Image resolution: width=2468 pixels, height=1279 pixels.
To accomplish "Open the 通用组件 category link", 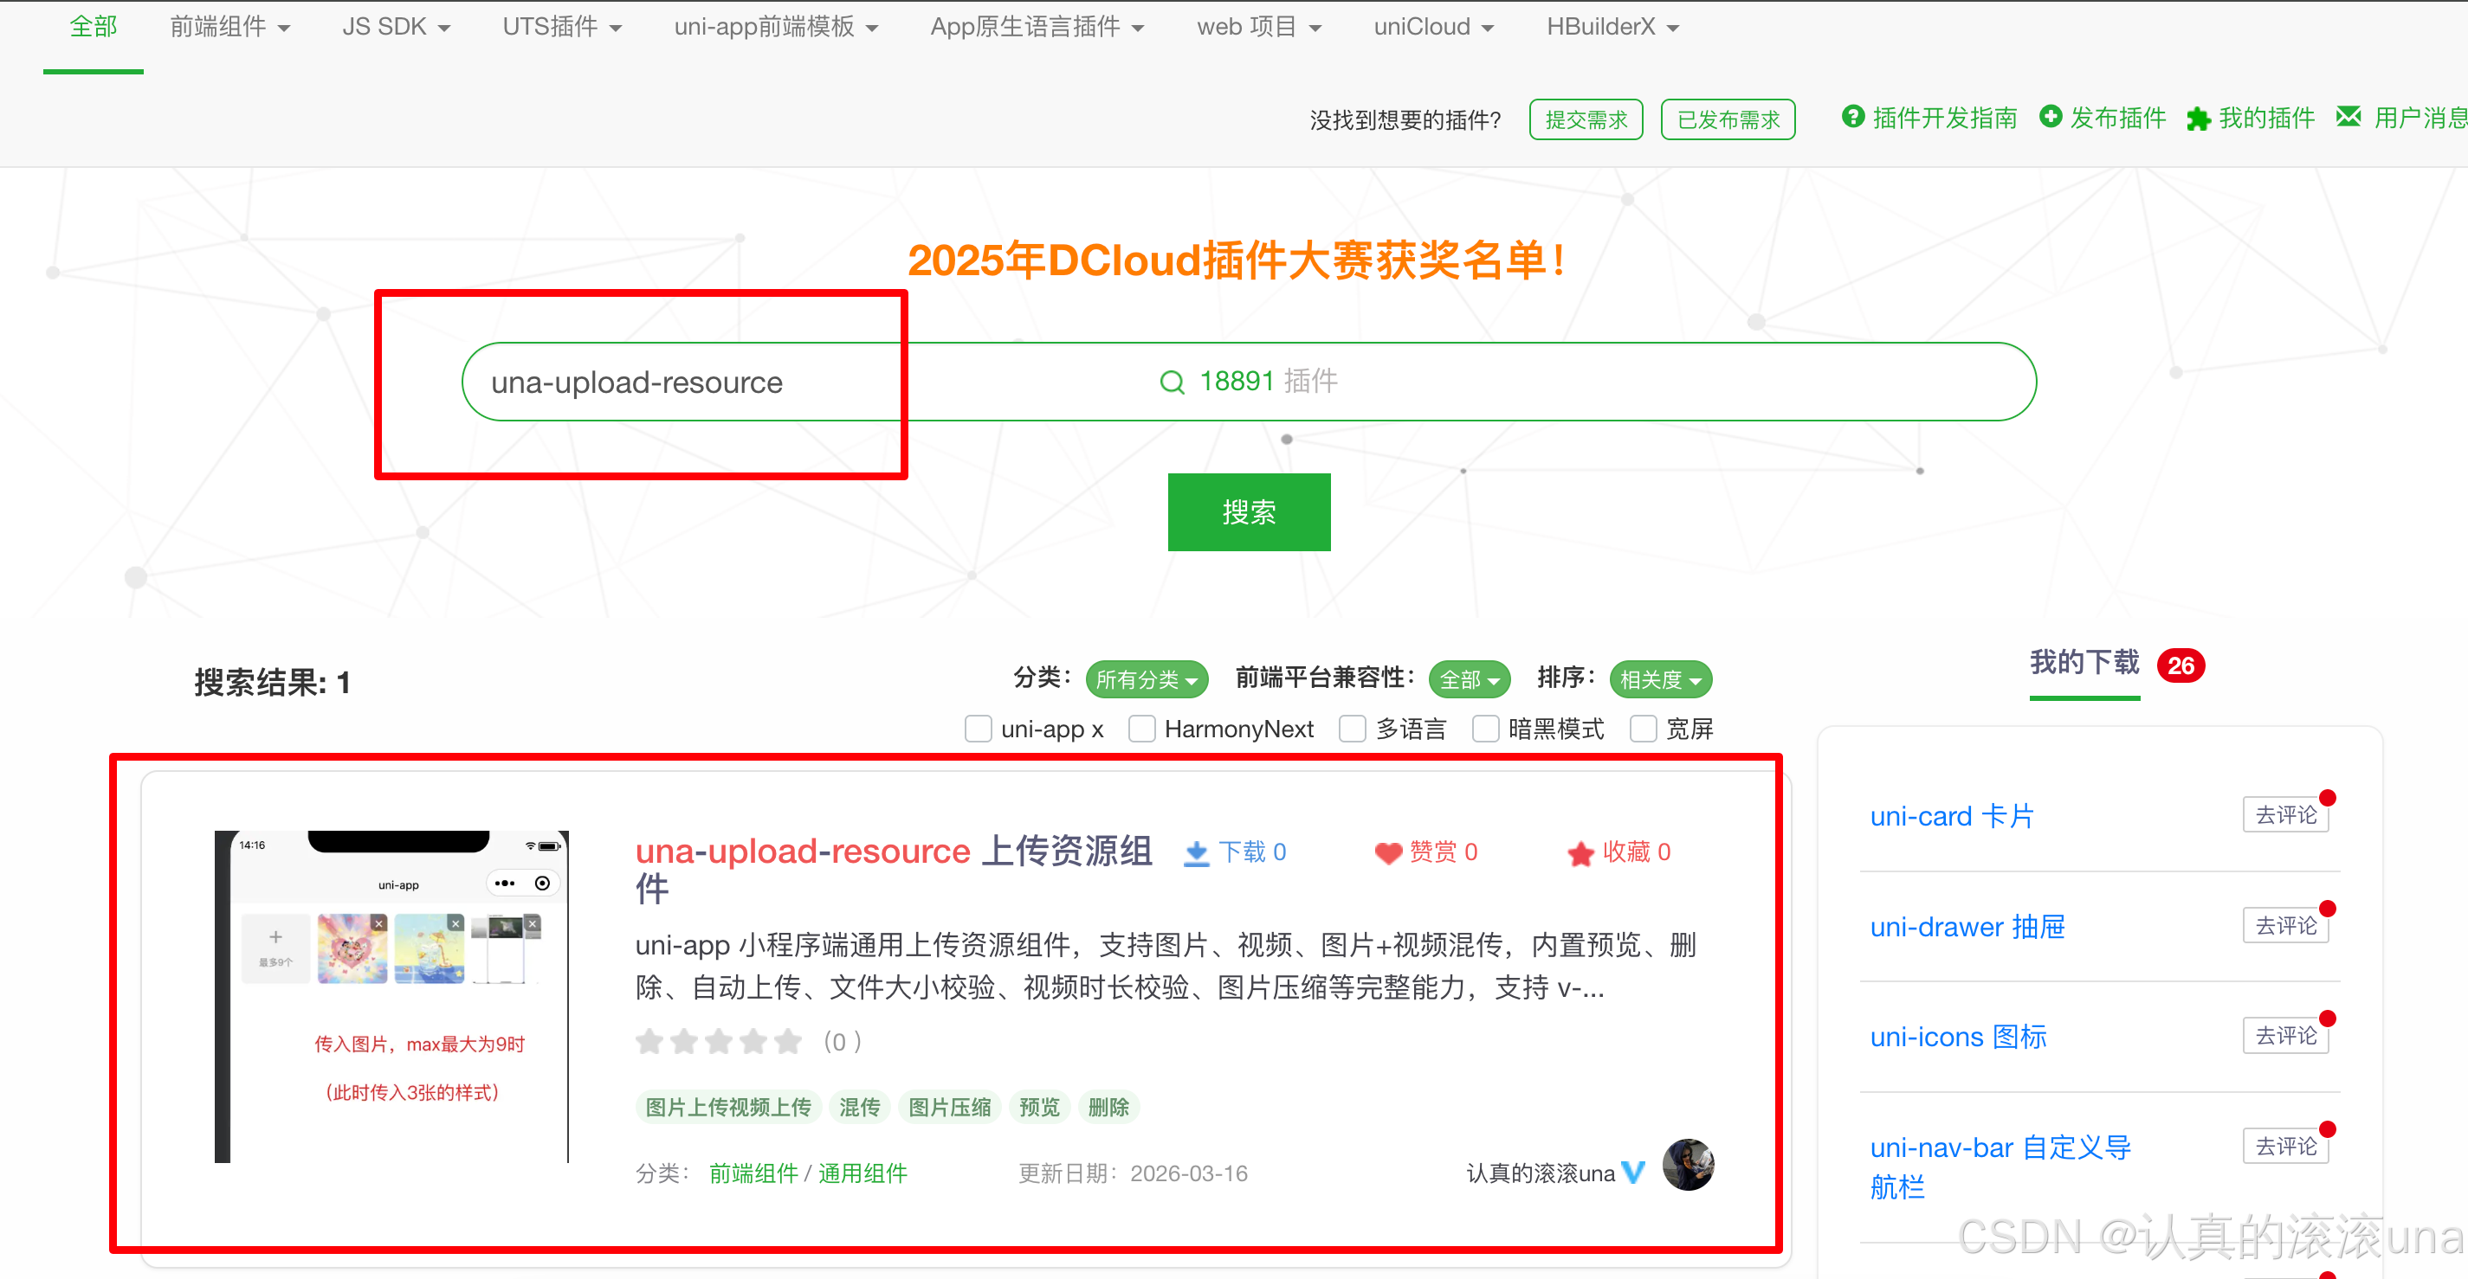I will click(x=863, y=1173).
